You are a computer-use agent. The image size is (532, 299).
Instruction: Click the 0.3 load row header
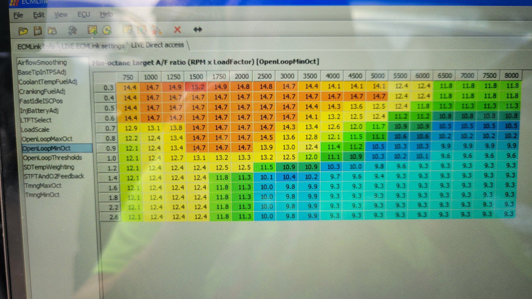(105, 88)
